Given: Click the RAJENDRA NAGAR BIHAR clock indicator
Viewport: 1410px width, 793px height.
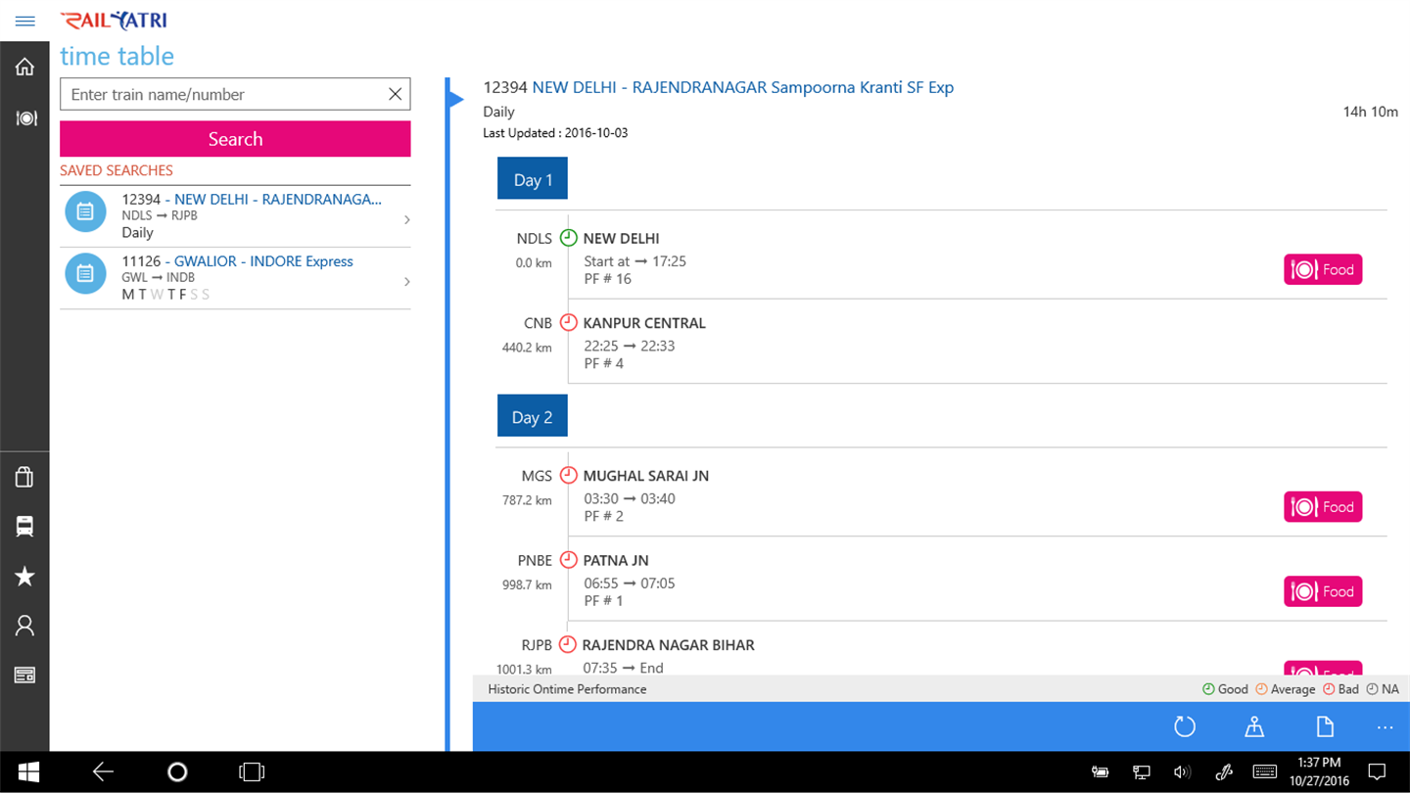Looking at the screenshot, I should [567, 644].
